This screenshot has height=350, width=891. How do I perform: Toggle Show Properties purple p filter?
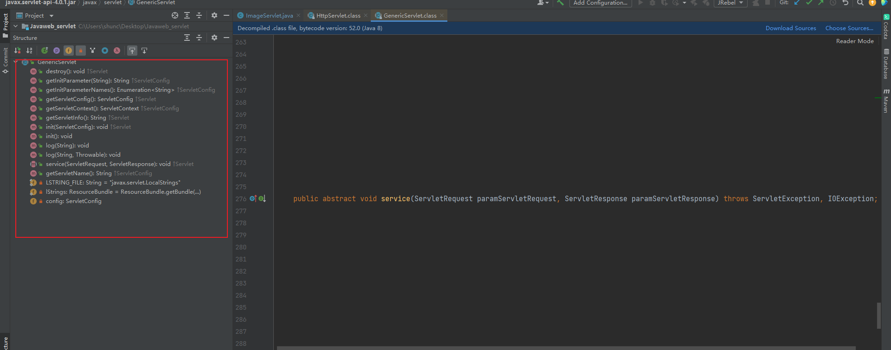57,51
